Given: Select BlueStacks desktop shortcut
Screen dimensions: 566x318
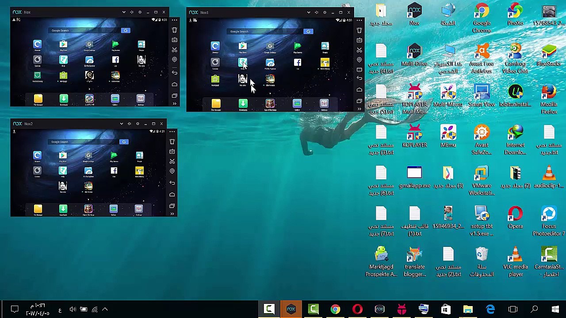Looking at the screenshot, I should pos(549,56).
